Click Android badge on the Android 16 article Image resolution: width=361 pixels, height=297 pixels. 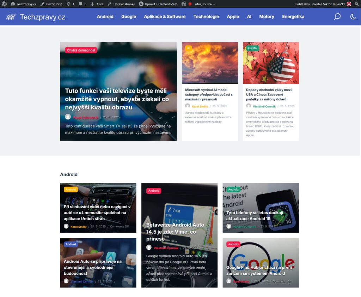[x=233, y=189]
